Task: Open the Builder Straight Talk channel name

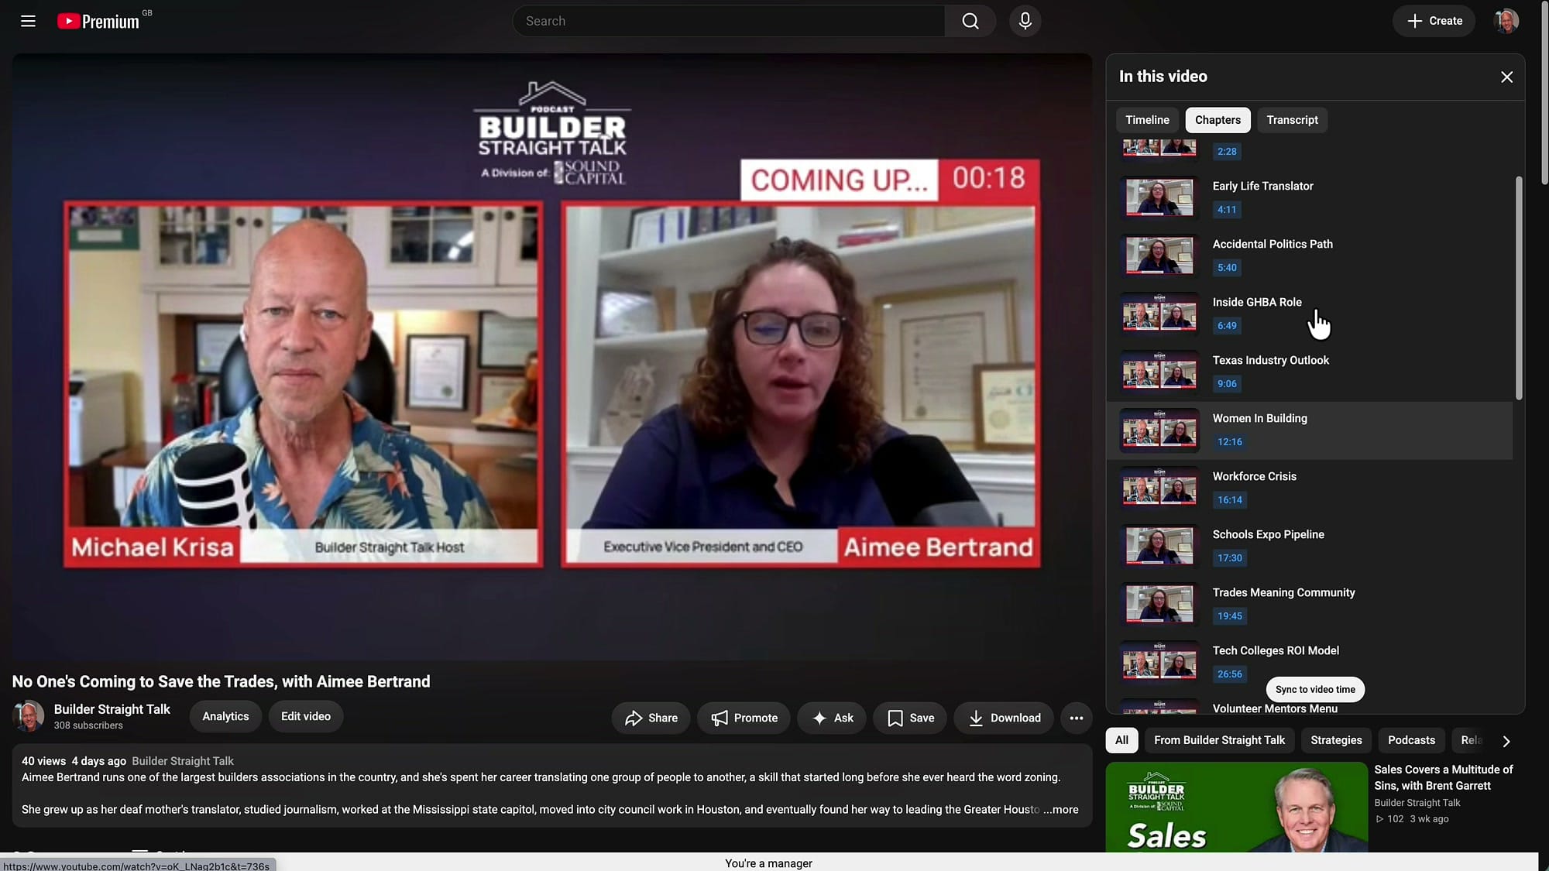Action: (112, 709)
